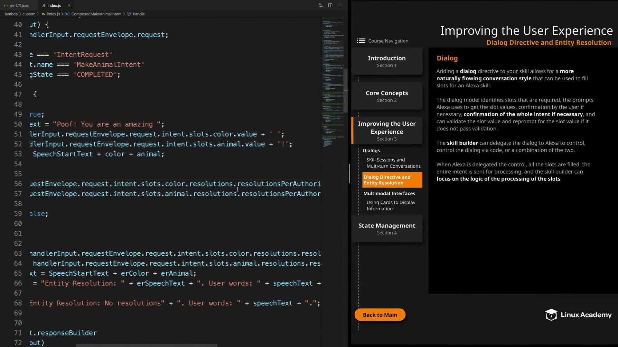Viewport: 618px width, 347px height.
Task: Expand the Introduction Section 1 panel
Action: (x=387, y=61)
